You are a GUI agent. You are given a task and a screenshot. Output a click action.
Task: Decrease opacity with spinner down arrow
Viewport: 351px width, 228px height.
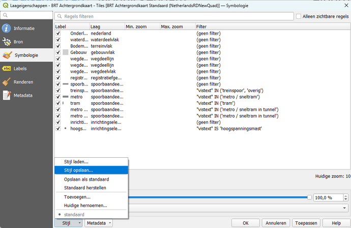pos(346,199)
